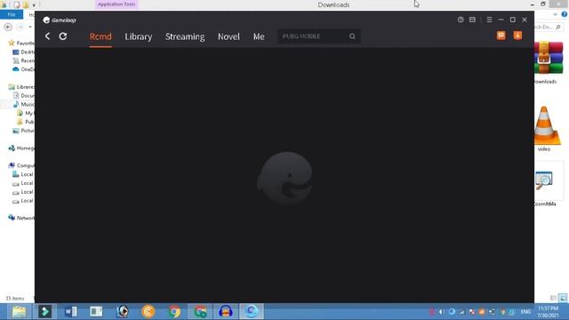The width and height of the screenshot is (569, 320).
Task: Click Explorer search box in Downloads window
Action: click(549, 27)
